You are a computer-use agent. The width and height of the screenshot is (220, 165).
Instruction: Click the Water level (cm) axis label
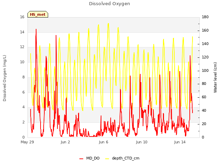pyautogui.click(x=215, y=77)
